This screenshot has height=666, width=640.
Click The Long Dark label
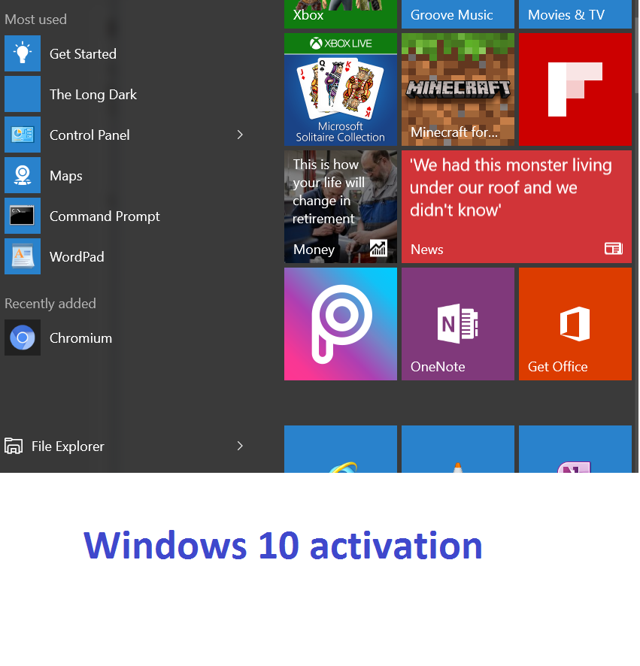(93, 95)
